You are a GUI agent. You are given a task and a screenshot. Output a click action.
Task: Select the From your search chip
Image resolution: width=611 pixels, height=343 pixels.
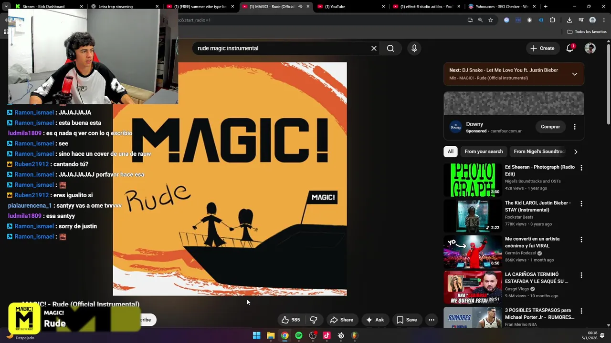pyautogui.click(x=484, y=151)
